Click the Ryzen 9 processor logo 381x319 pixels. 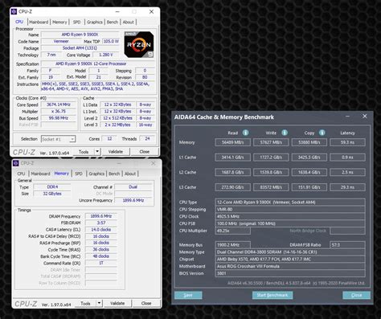pos(139,44)
